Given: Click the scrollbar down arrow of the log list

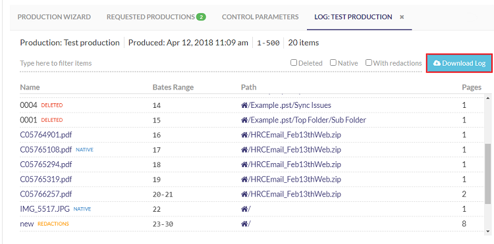Looking at the screenshot, I should coord(488,232).
